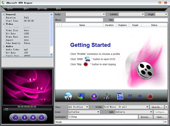Select the Same Quality 'False' value
This screenshot has width=170, height=126.
tap(37, 43)
